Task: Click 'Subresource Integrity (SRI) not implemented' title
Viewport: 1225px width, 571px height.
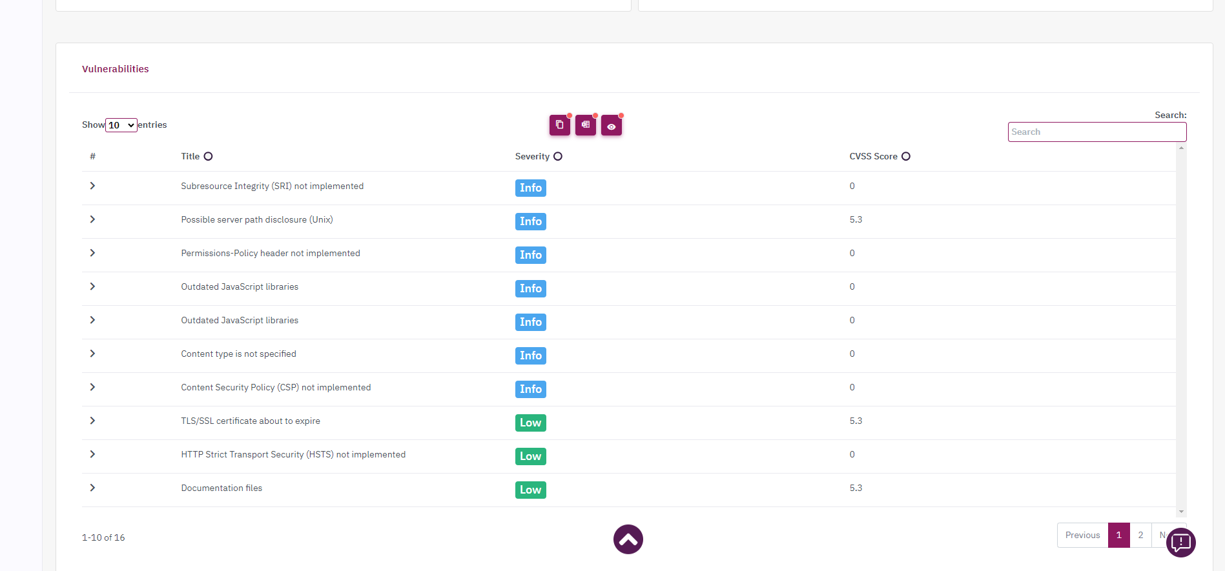Action: coord(272,186)
